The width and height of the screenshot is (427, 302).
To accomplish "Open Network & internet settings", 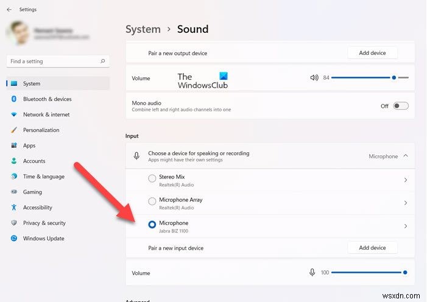I will click(58, 114).
